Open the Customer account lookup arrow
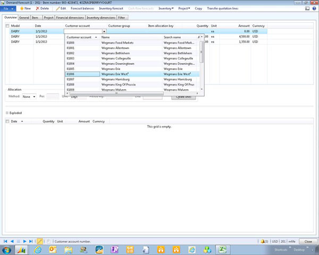The width and height of the screenshot is (319, 255). tap(104, 31)
